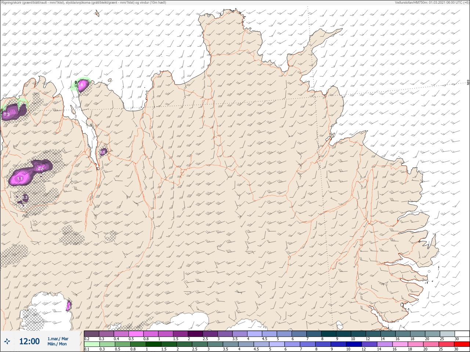Click the '1.mar./ Mar' date text
The image size is (470, 352).
(x=58, y=339)
